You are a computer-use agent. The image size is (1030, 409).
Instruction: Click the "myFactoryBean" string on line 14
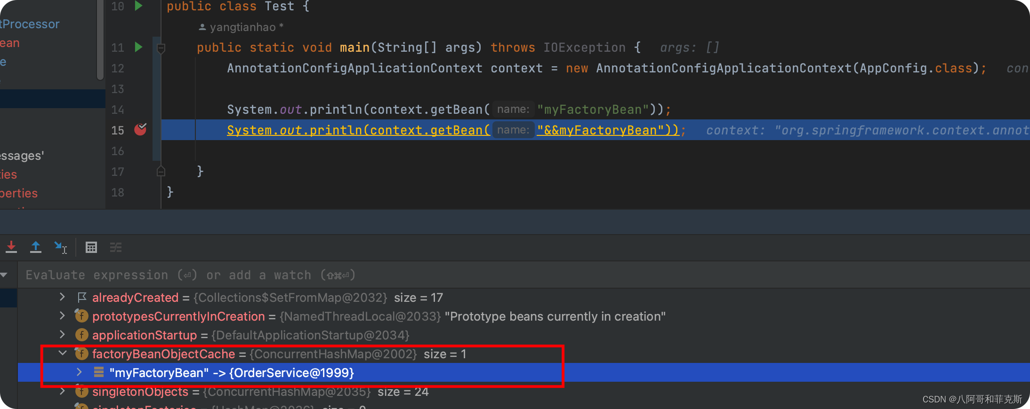(x=593, y=110)
